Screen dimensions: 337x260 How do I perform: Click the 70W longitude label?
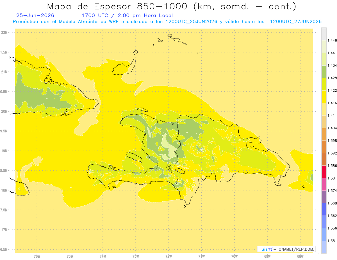(234, 256)
